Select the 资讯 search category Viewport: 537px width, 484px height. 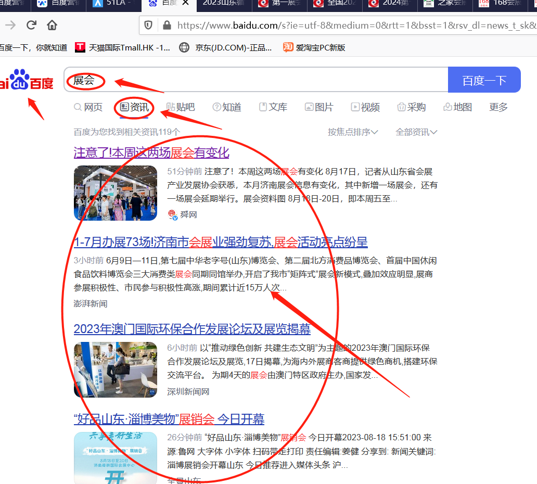click(x=134, y=107)
